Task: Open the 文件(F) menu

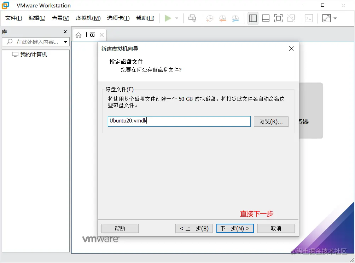Action: coord(13,18)
